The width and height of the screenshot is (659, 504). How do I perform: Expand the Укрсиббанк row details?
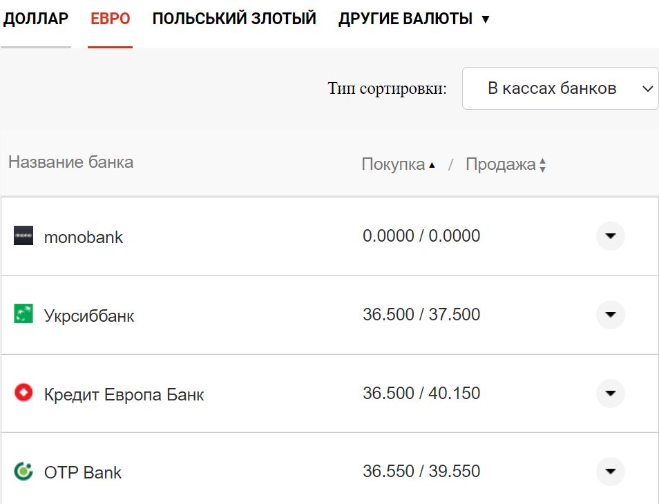(611, 315)
